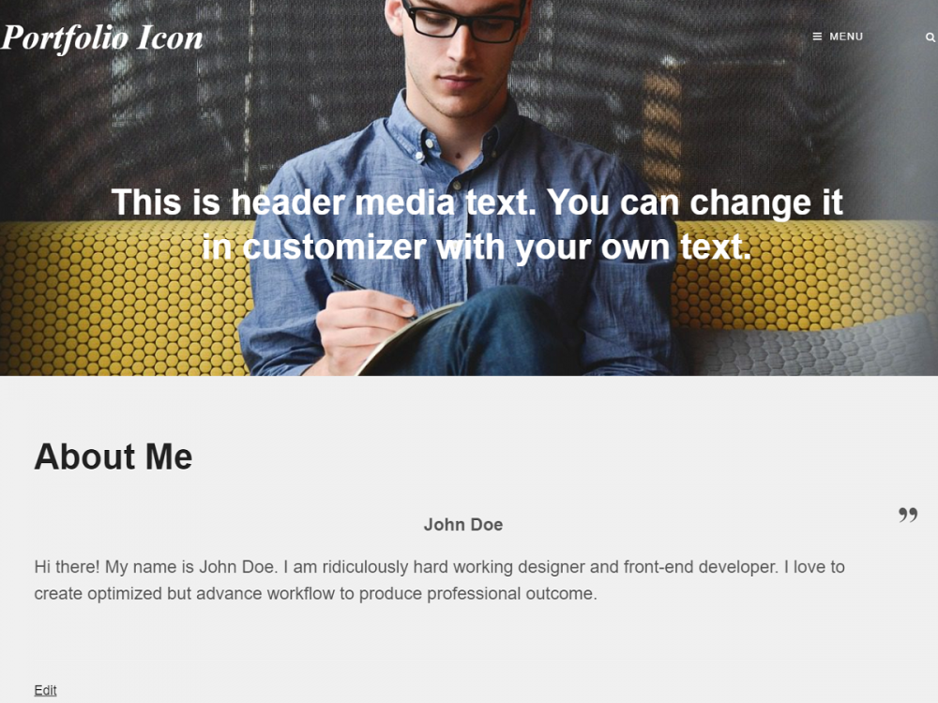Screen dimensions: 938x703
Task: Click the 'Hi there!' paragraph opening
Action: tap(67, 567)
